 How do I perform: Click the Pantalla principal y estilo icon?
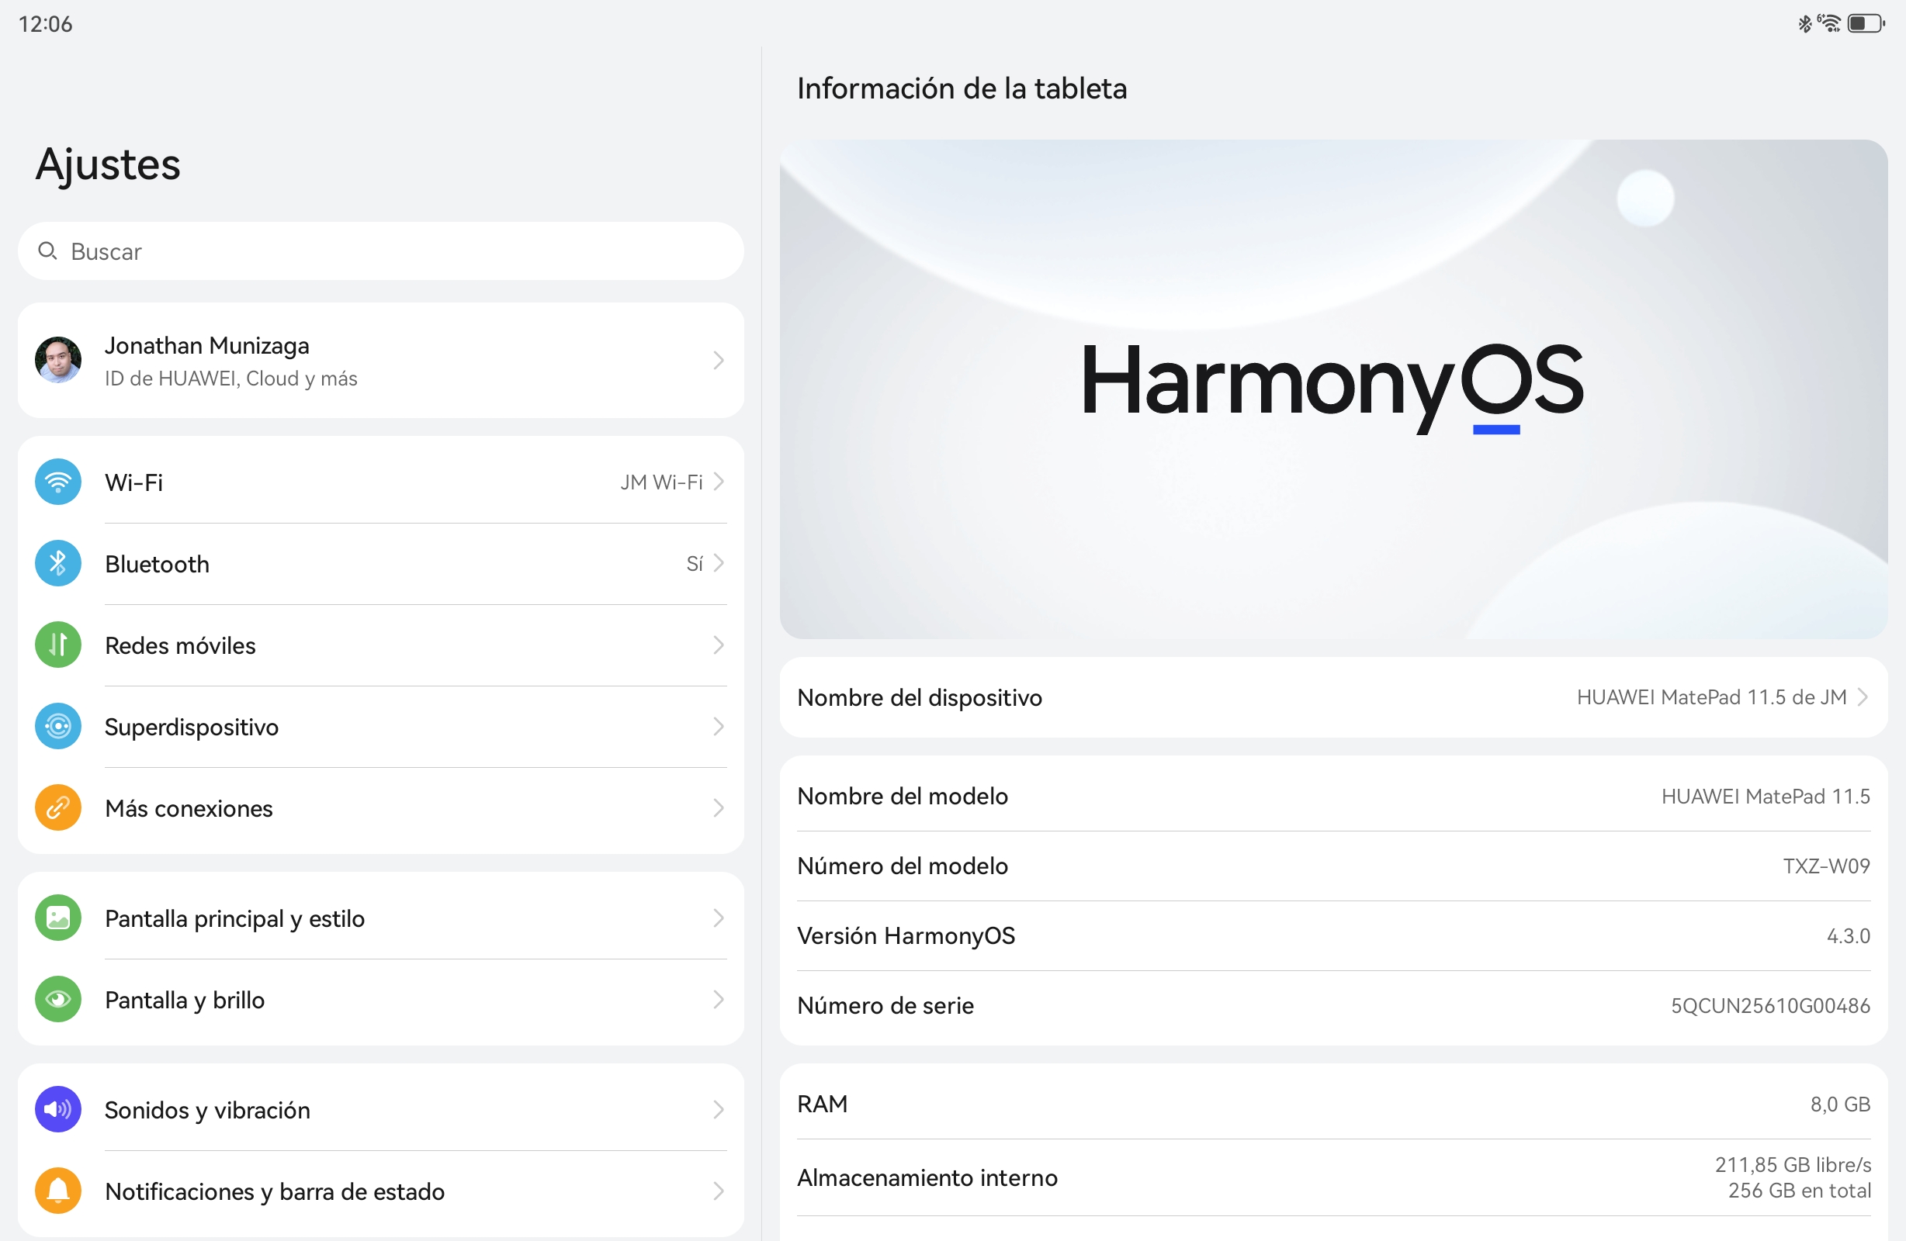(x=57, y=918)
